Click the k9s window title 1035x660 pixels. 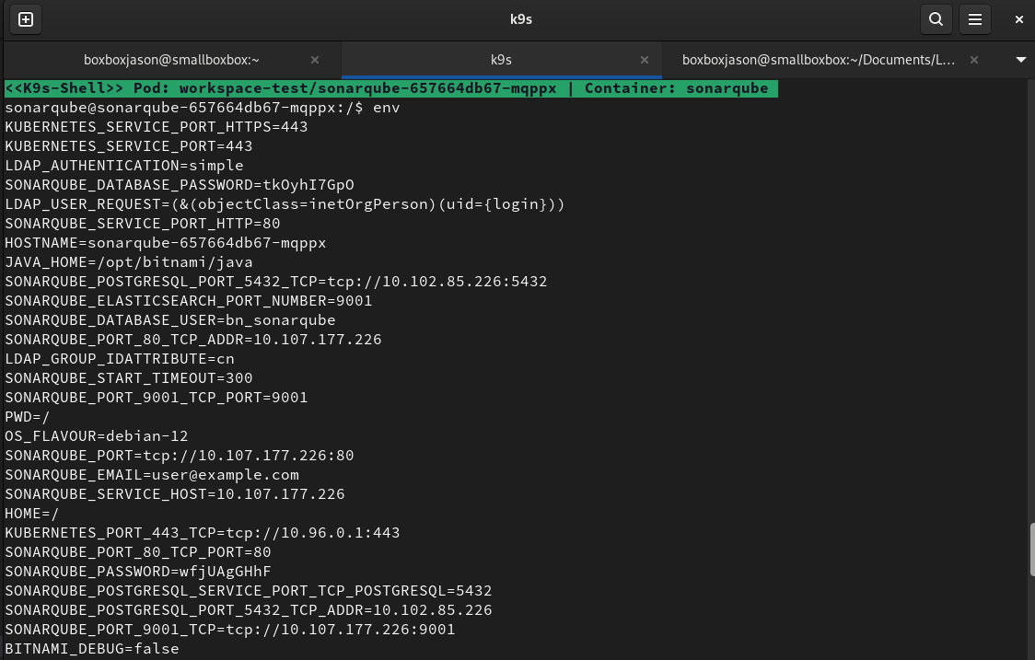(521, 19)
